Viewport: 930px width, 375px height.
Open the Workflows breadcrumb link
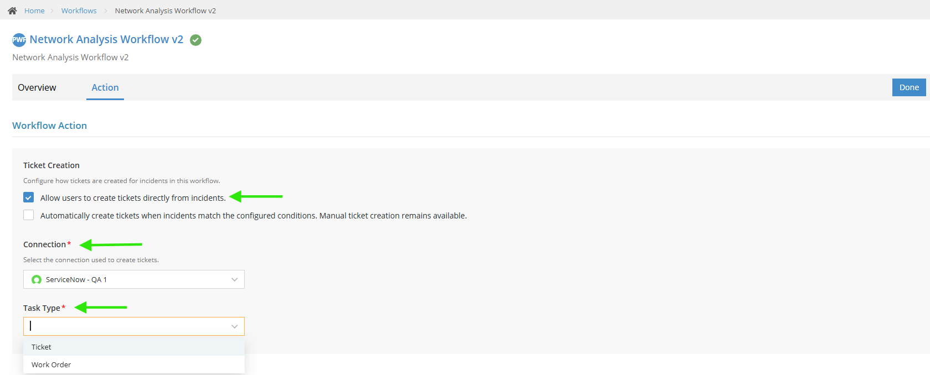point(79,11)
